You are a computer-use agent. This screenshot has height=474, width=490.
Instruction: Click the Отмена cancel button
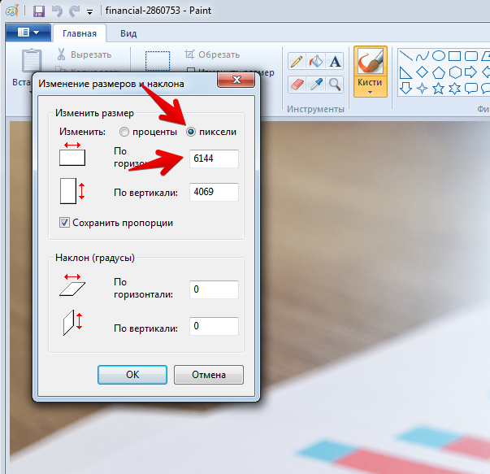tap(209, 375)
